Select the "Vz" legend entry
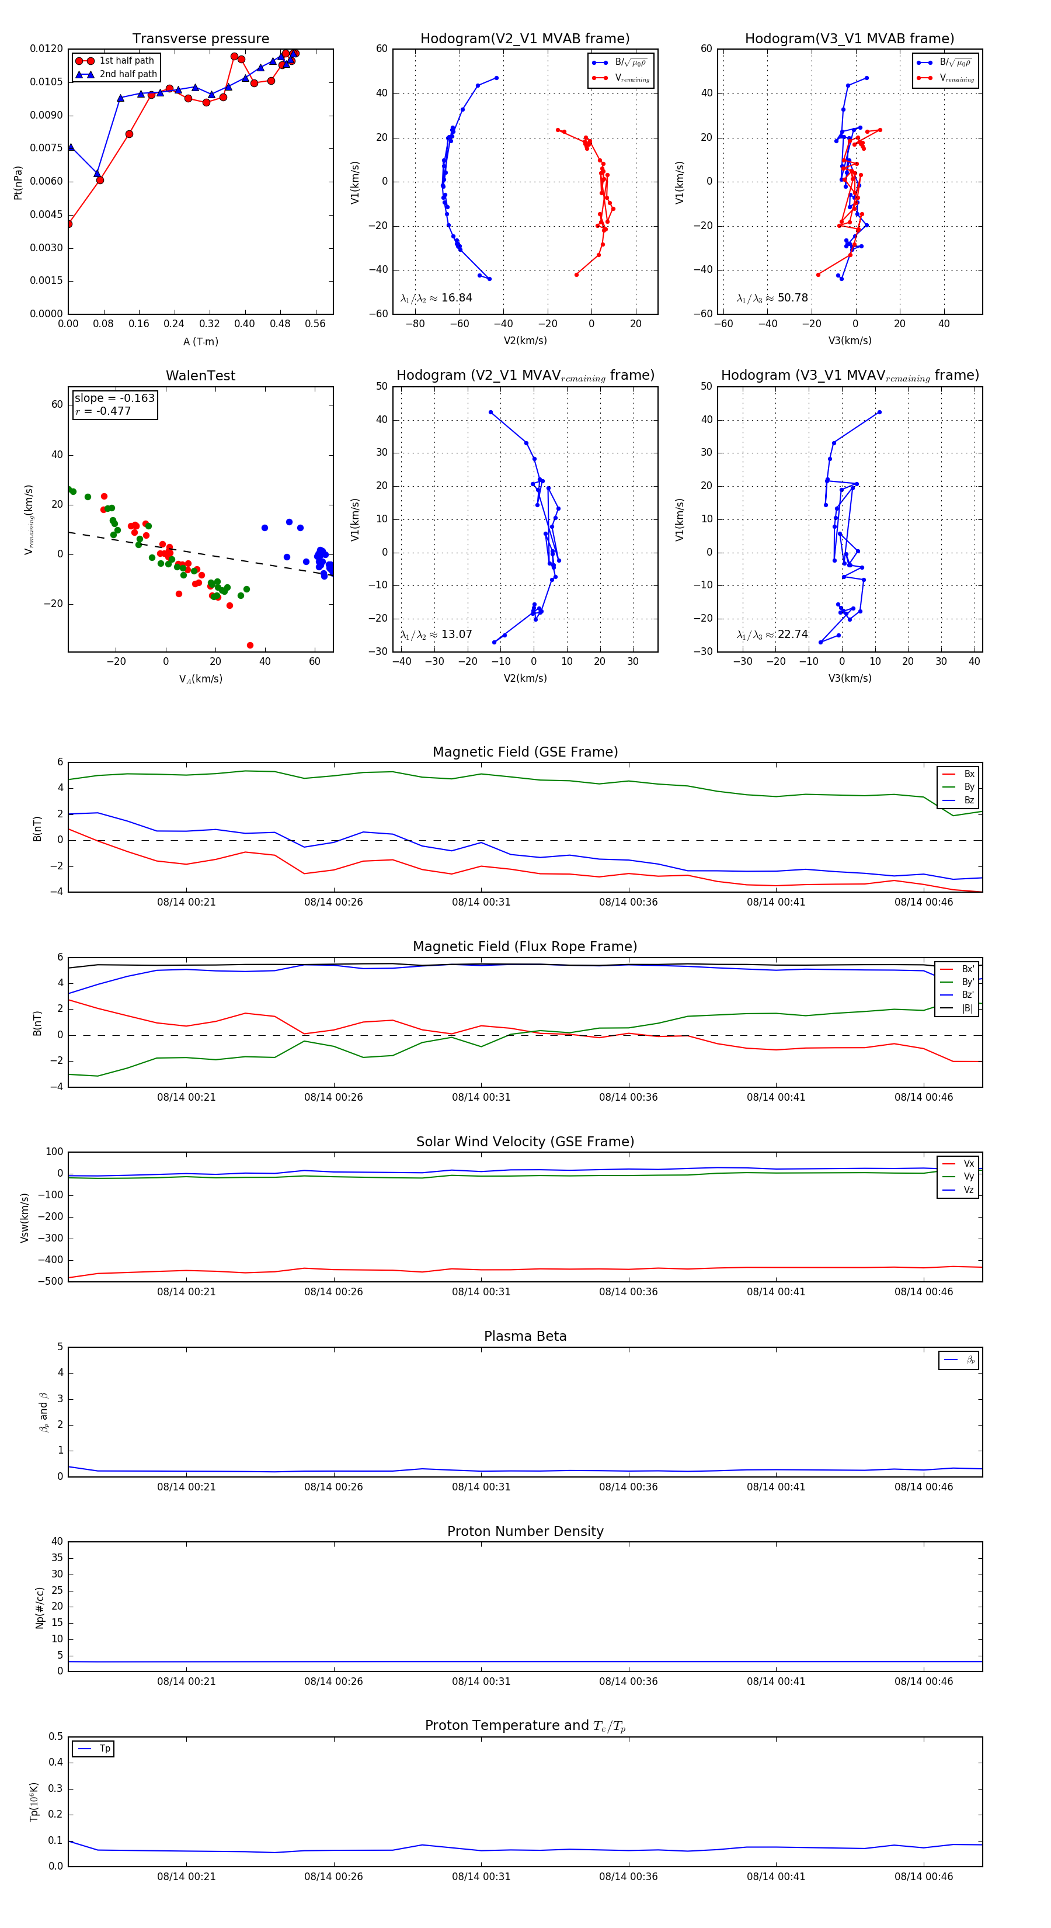 coord(958,1190)
